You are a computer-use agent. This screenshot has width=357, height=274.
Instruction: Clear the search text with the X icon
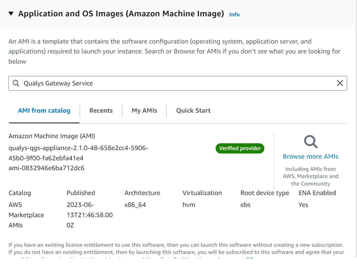coord(340,83)
